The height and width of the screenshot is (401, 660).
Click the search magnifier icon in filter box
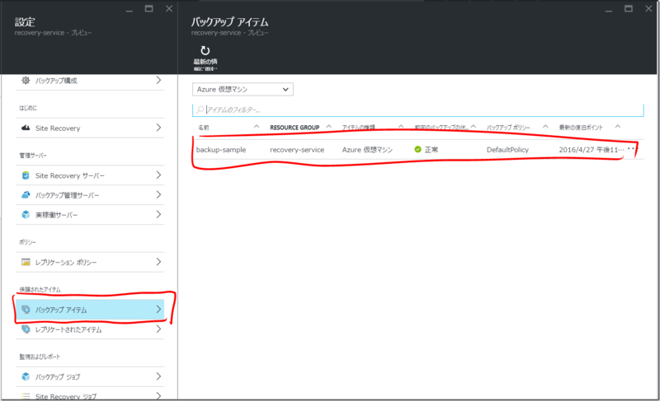[200, 110]
